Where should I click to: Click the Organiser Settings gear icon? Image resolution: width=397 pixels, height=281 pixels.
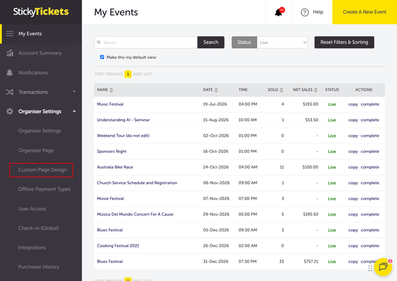coord(9,111)
